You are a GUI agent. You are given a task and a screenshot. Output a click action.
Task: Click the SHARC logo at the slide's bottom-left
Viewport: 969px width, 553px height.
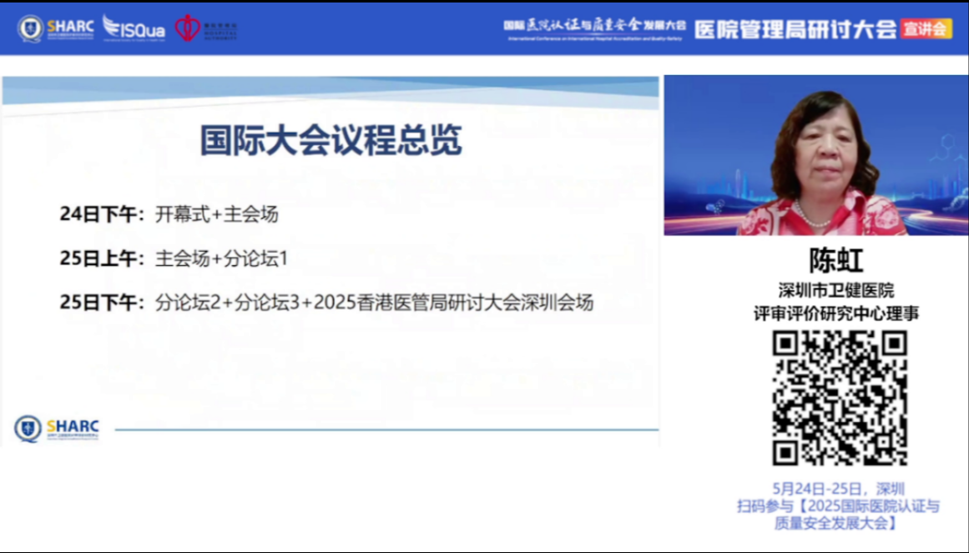point(57,429)
